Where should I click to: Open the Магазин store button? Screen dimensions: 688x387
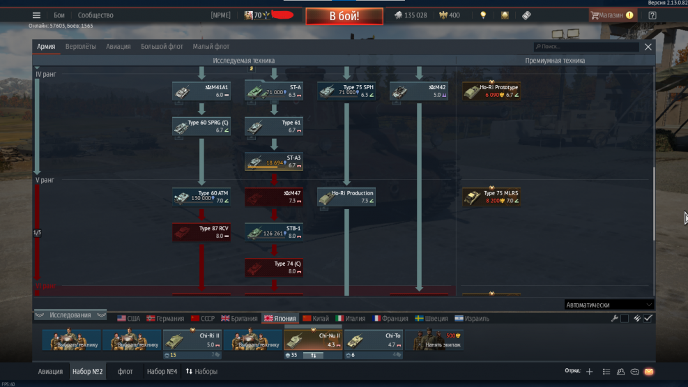[612, 15]
